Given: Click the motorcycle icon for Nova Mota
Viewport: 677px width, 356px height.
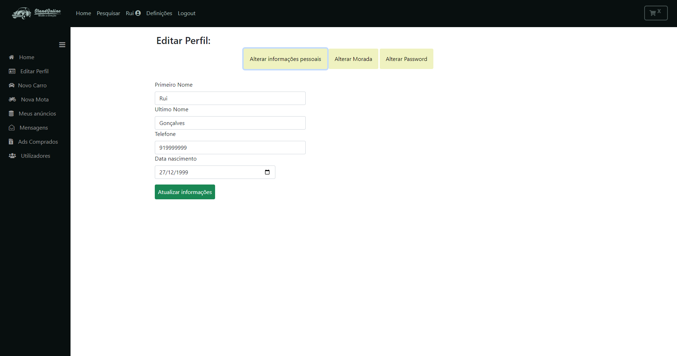Looking at the screenshot, I should (x=12, y=99).
